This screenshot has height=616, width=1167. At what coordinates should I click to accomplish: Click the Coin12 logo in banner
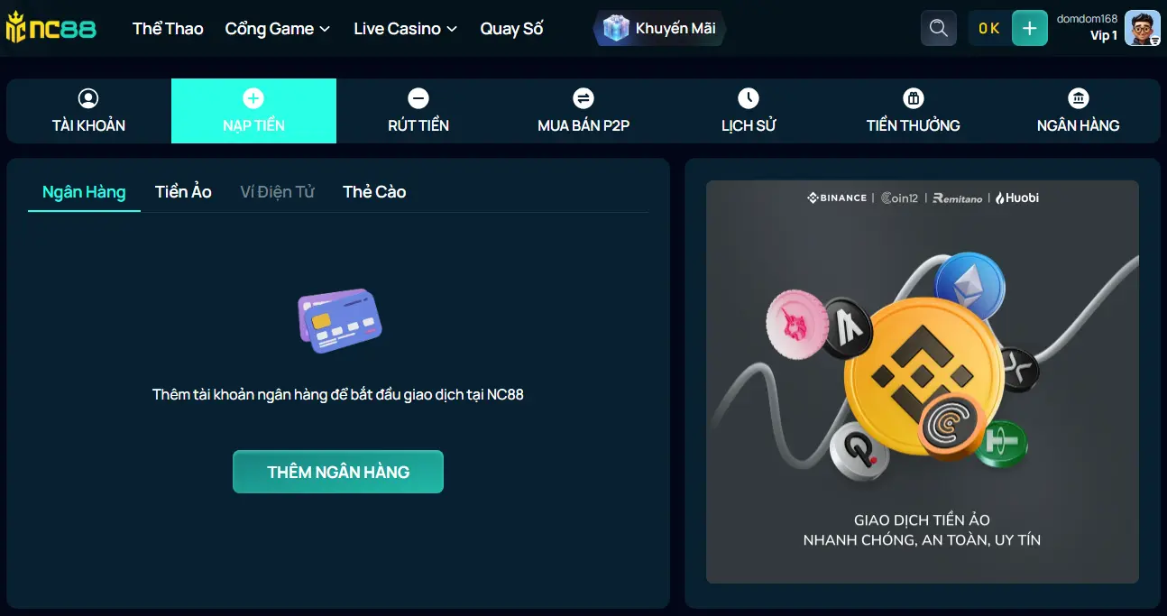coord(900,198)
